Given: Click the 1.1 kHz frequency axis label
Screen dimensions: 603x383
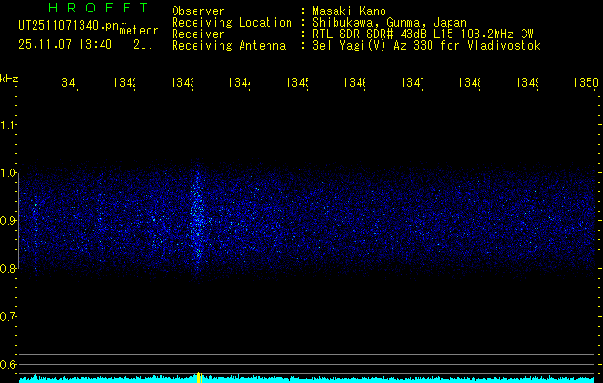Looking at the screenshot, I should coord(9,125).
